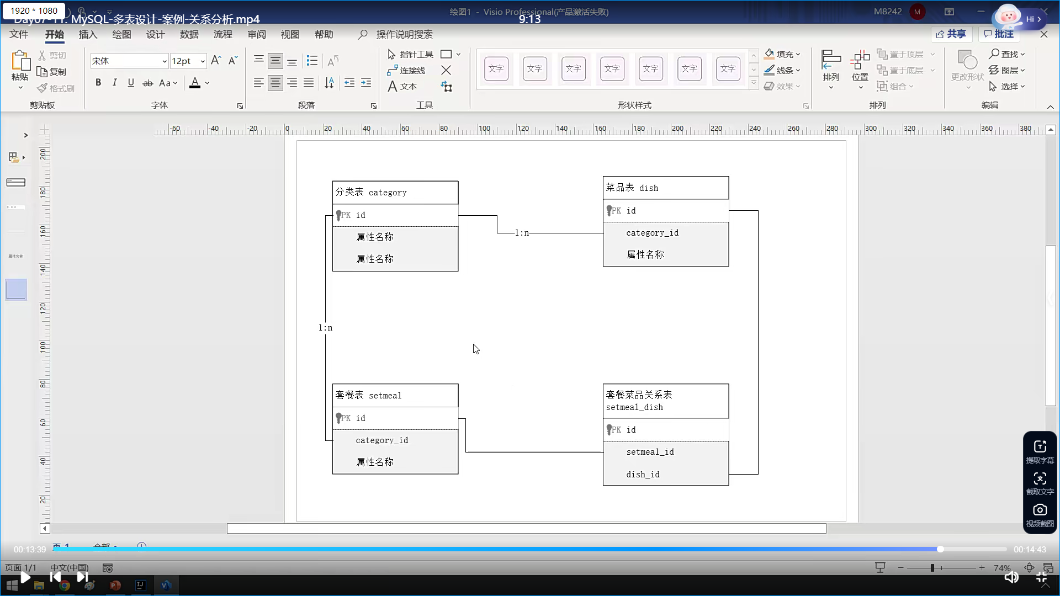Expand the Fill (填充) dropdown
The height and width of the screenshot is (596, 1060).
[x=798, y=54]
